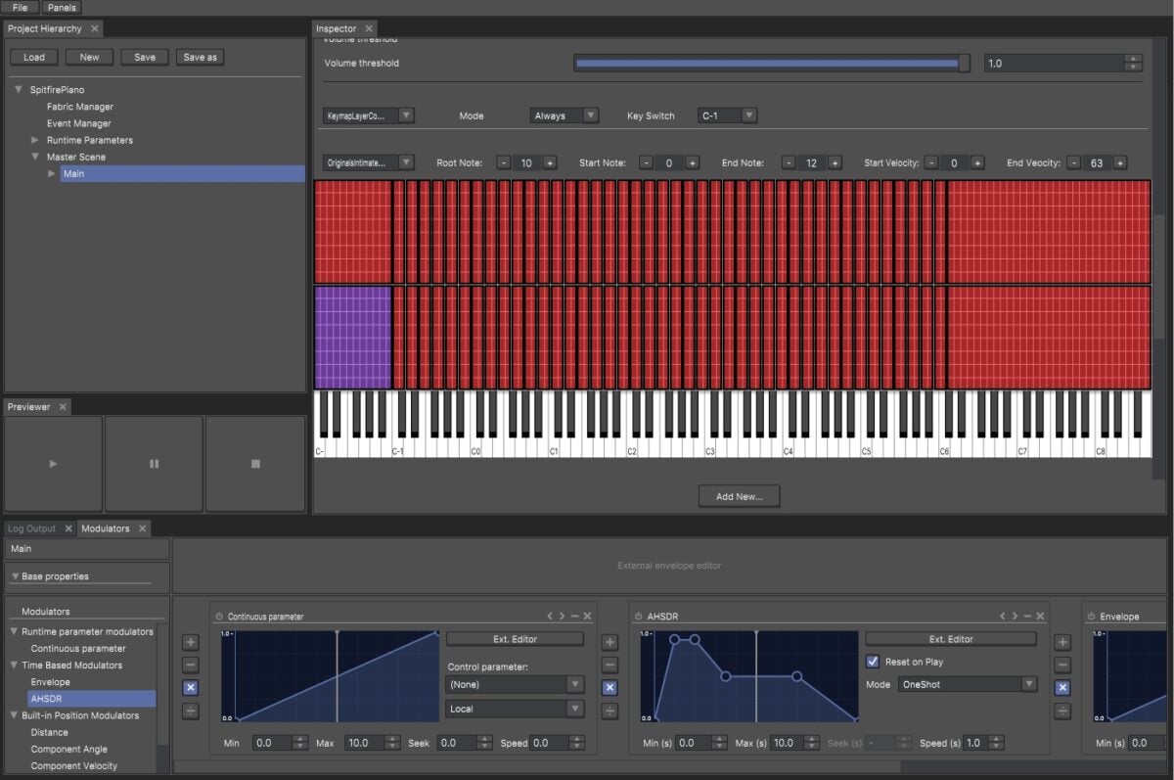Switch to the Log Output tab
1174x780 pixels.
click(x=31, y=528)
